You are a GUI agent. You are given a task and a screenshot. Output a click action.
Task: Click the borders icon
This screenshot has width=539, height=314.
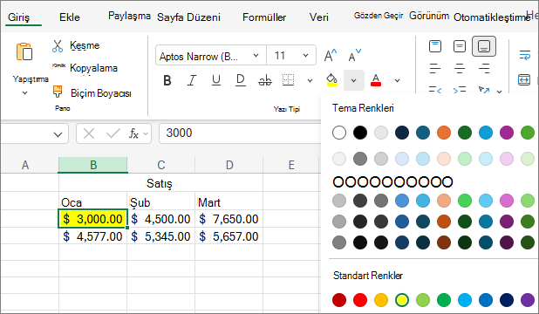click(288, 79)
